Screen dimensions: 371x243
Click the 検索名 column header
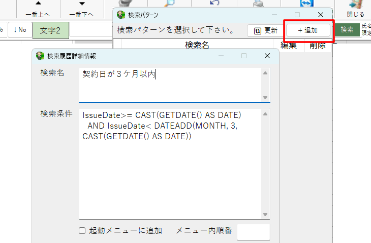click(197, 45)
